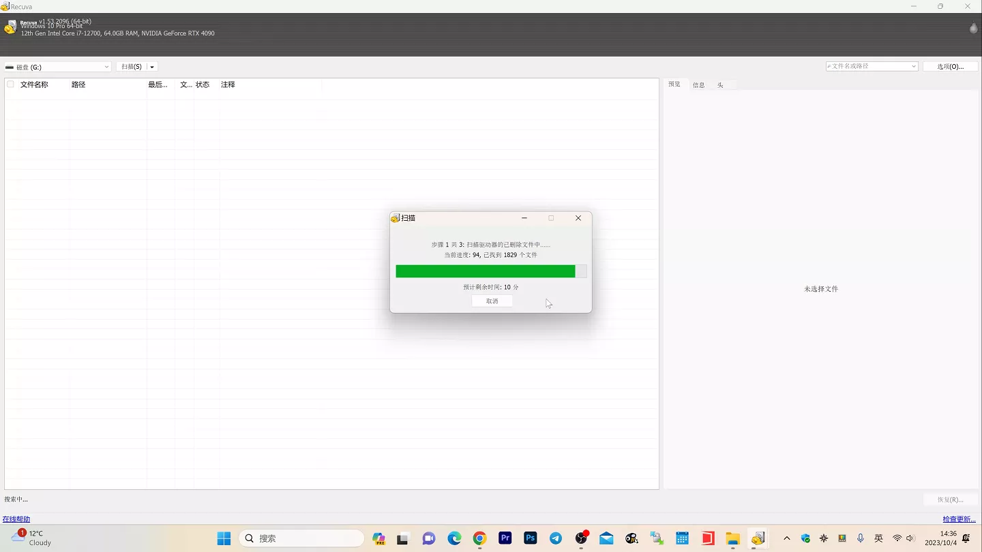Expand the 扫描(S) scan options arrow
This screenshot has height=552, width=982.
click(x=153, y=67)
